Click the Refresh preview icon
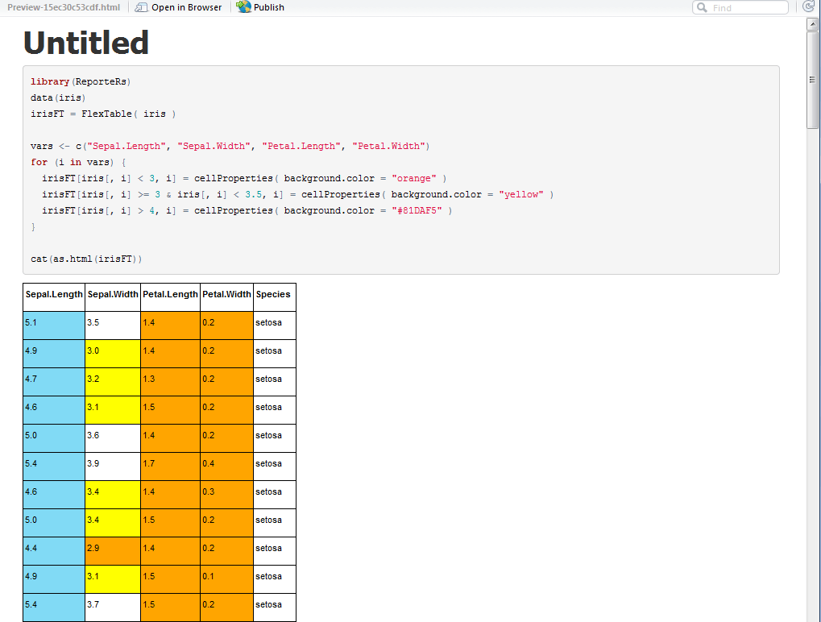Screen dimensions: 821x622 tap(808, 7)
